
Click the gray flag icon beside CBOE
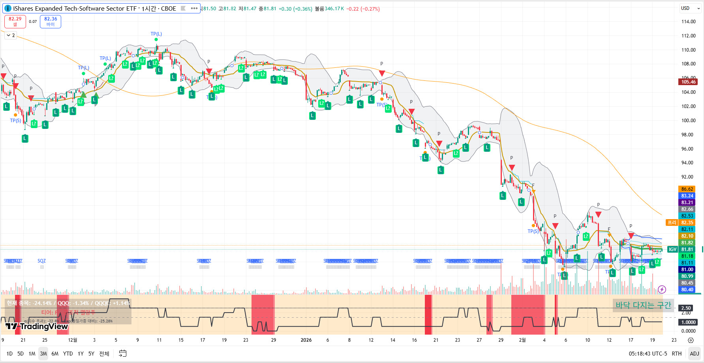183,8
